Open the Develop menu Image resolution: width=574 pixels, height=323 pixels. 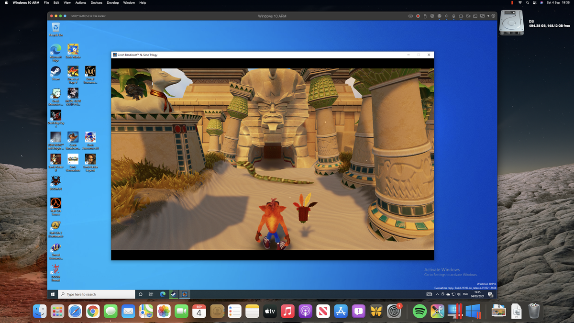[x=113, y=2]
